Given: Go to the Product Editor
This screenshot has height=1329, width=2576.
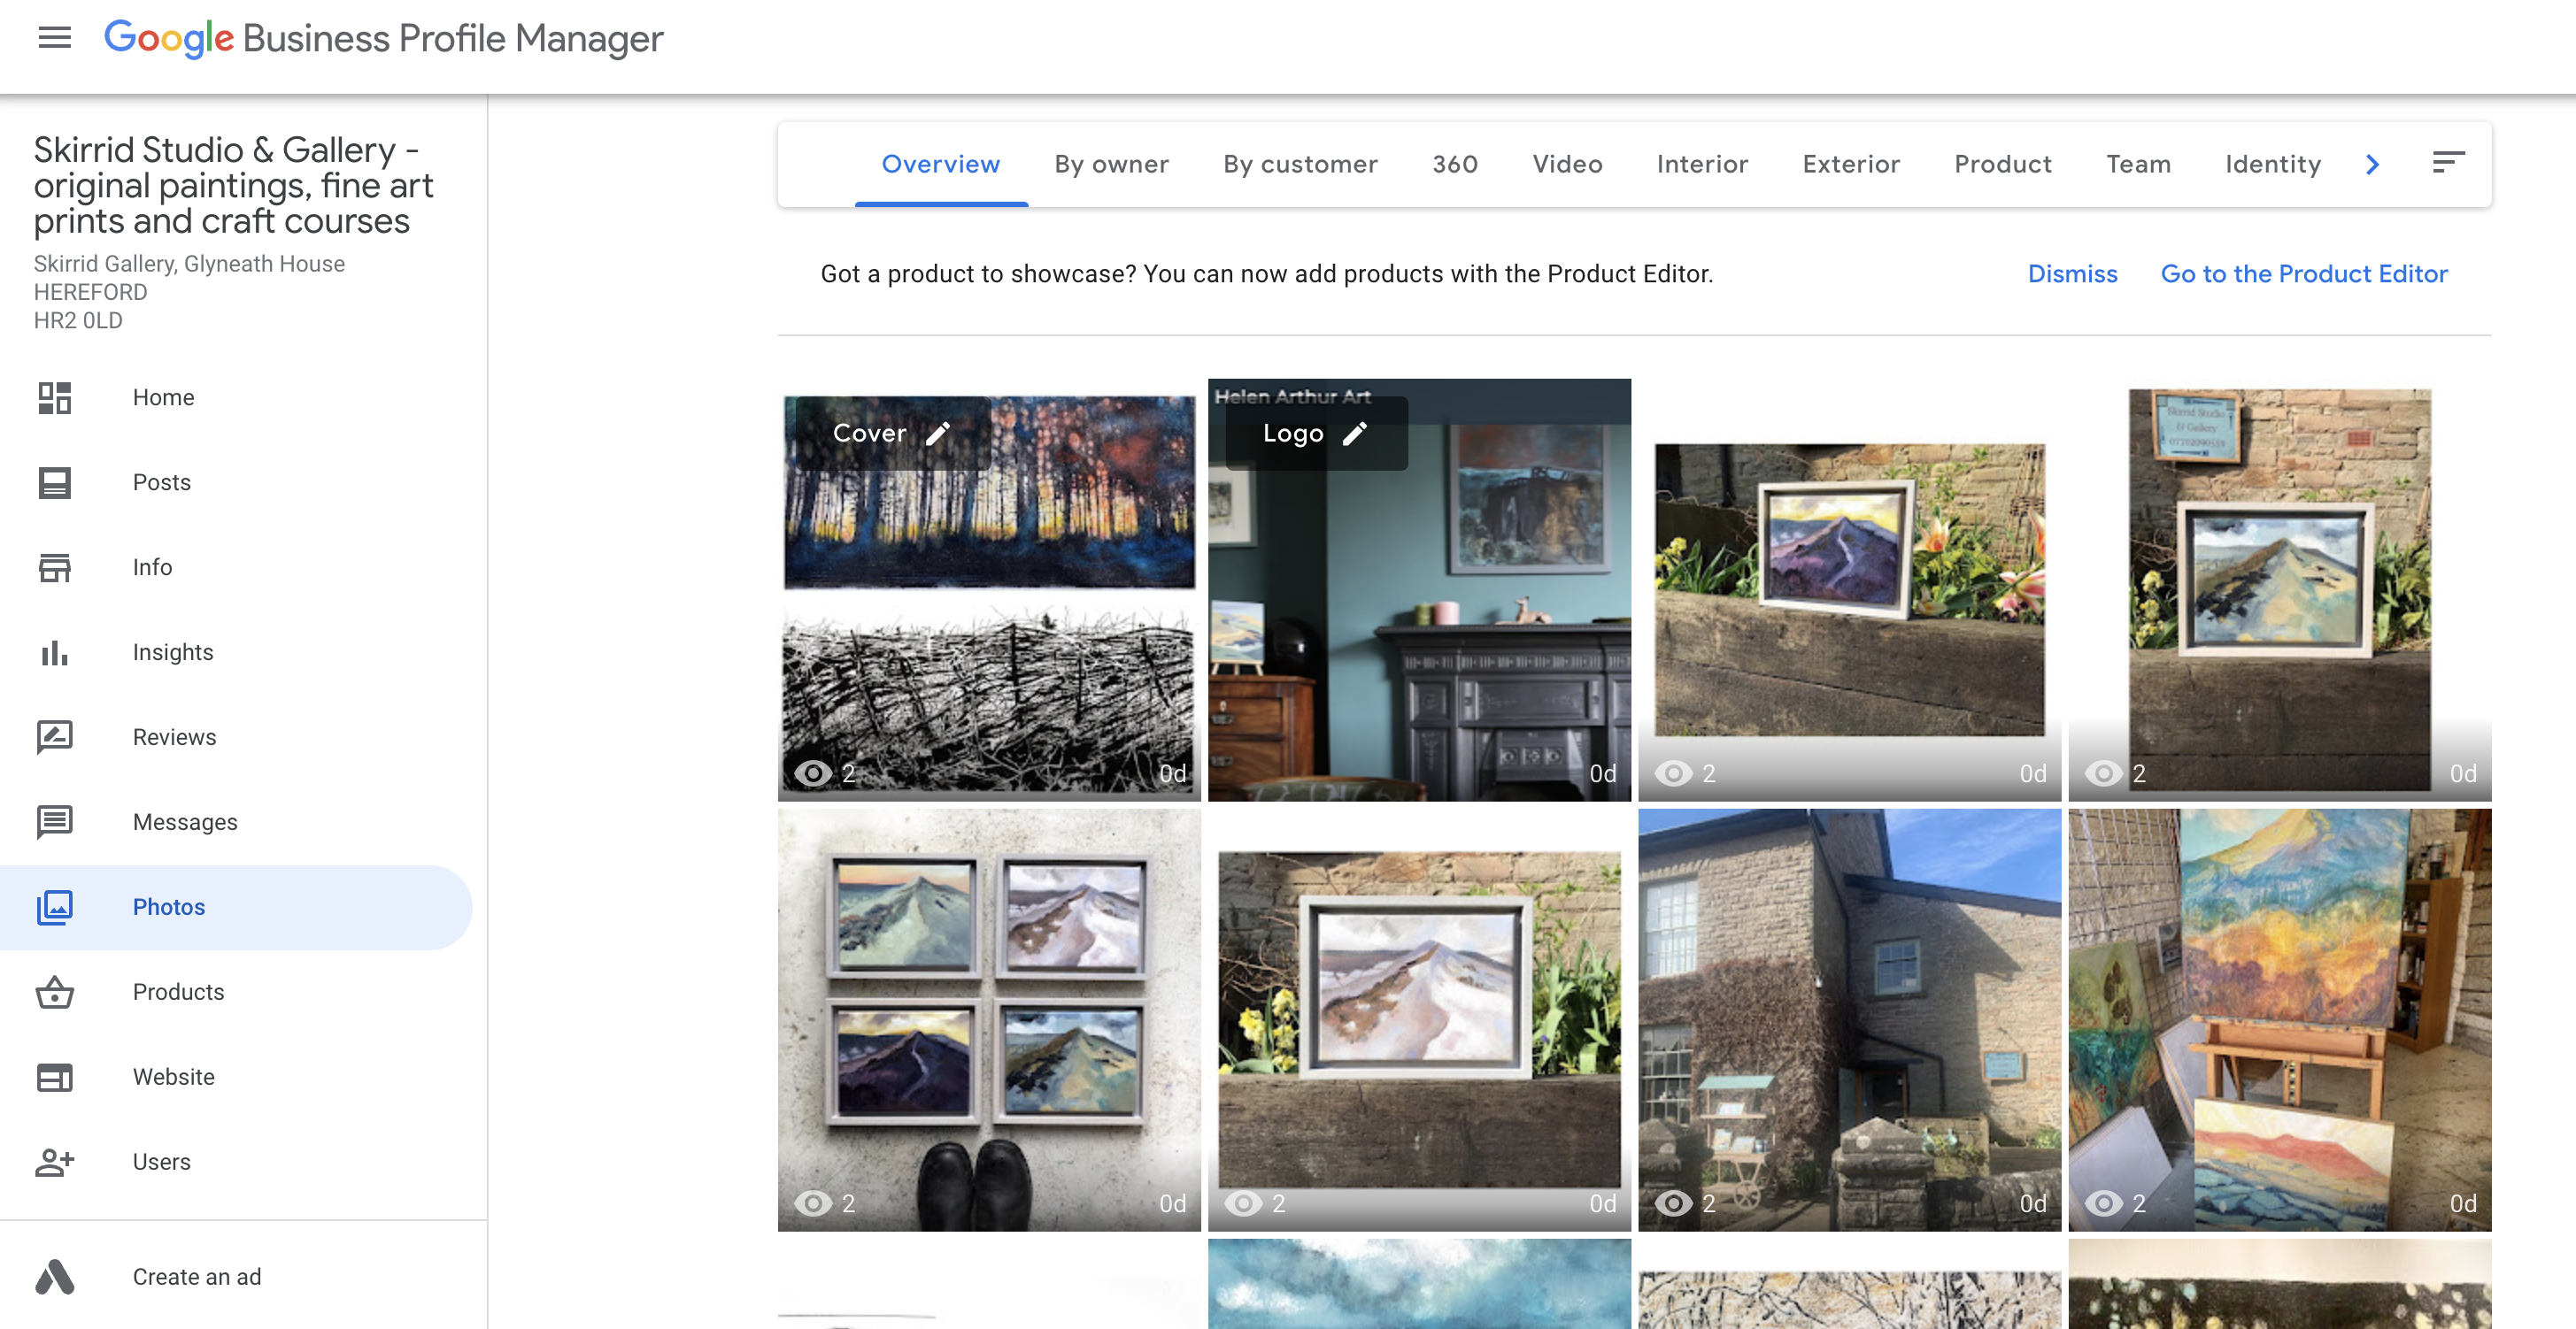Looking at the screenshot, I should (x=2304, y=273).
